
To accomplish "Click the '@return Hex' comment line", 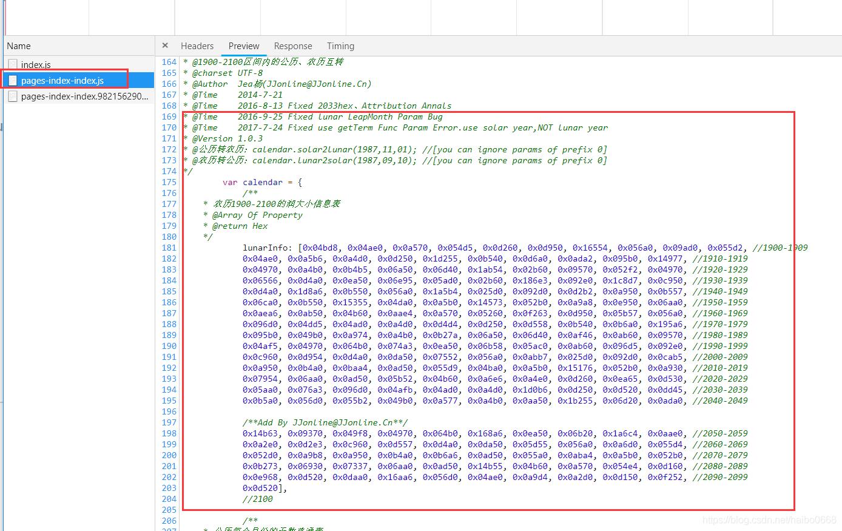I will 235,226.
